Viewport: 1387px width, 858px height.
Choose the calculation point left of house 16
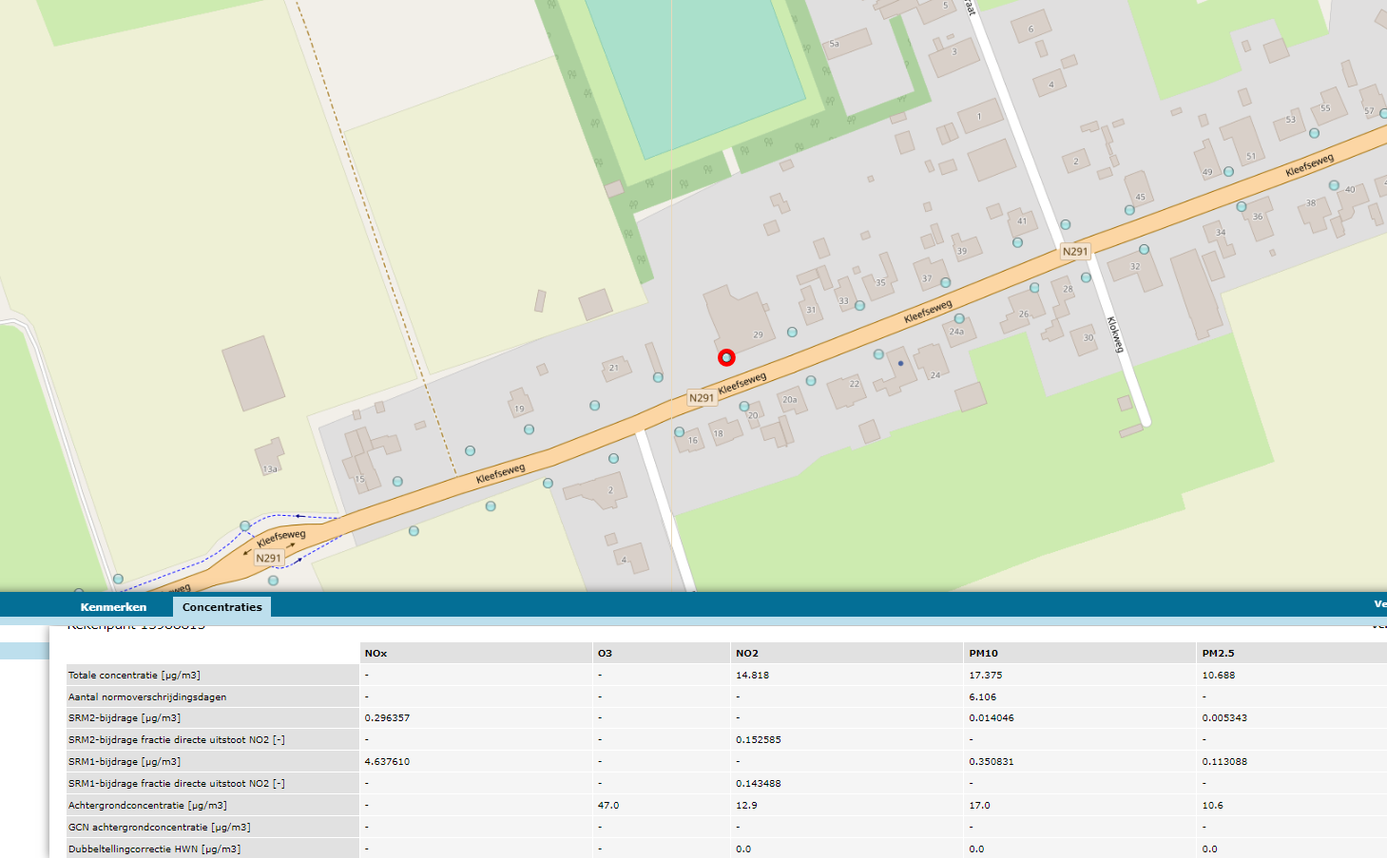click(x=679, y=432)
